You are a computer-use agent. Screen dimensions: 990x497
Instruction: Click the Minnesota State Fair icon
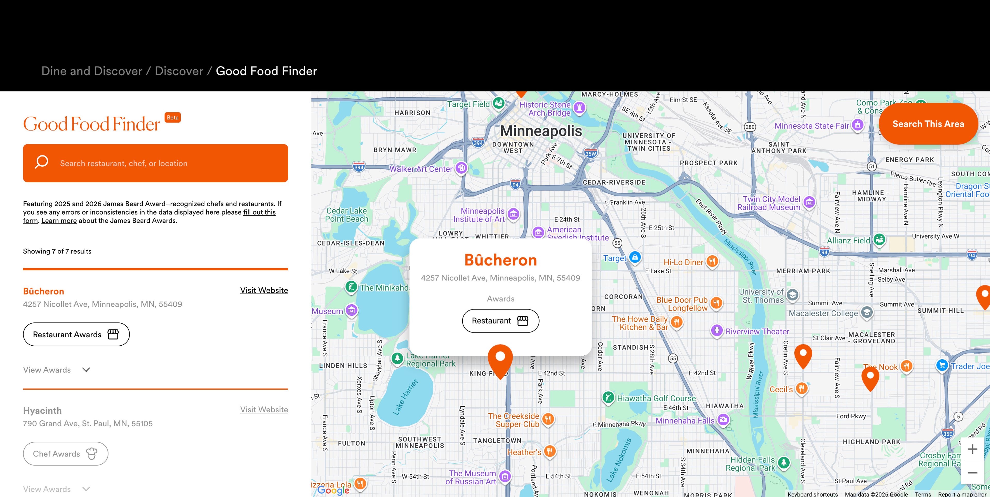858,125
